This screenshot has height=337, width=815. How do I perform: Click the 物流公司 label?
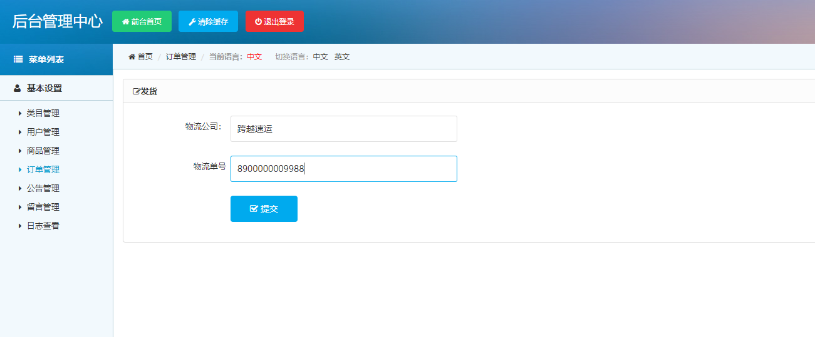pyautogui.click(x=203, y=126)
